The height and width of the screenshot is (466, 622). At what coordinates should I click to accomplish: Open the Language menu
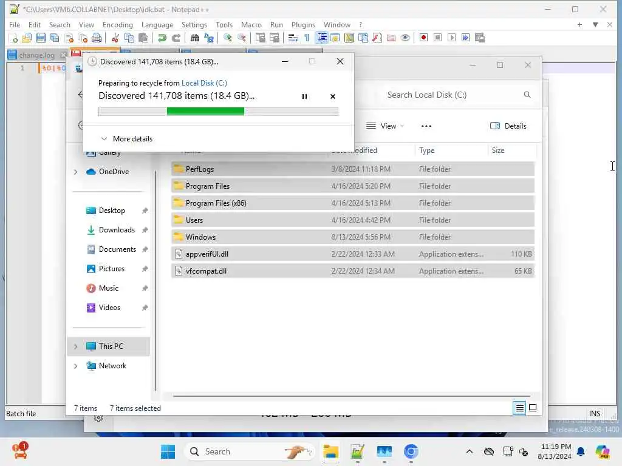[157, 24]
